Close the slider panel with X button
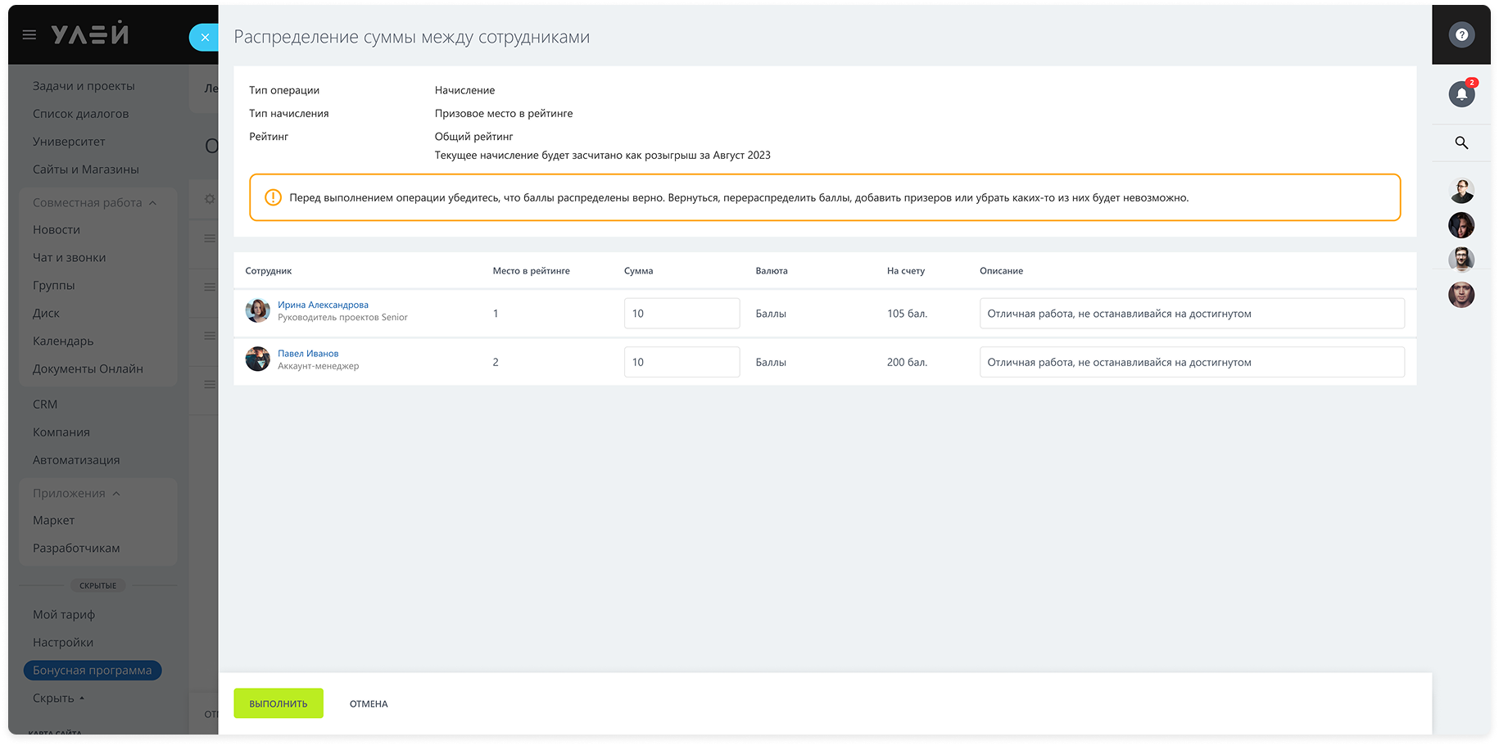This screenshot has width=1499, height=746. point(205,38)
